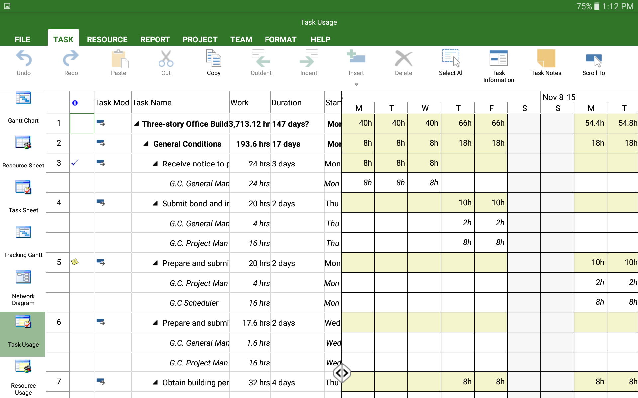Click the task mode icon in row 1
This screenshot has width=638, height=398.
(101, 123)
